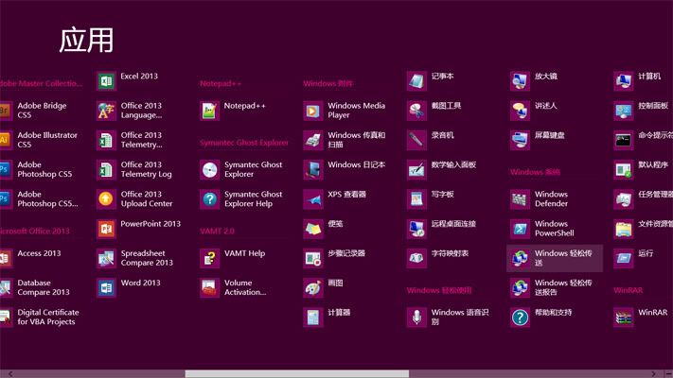Open VAMT Help
Image resolution: width=673 pixels, height=378 pixels.
pyautogui.click(x=233, y=258)
